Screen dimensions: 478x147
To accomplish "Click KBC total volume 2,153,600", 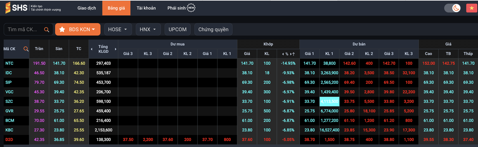I will point(103,130).
